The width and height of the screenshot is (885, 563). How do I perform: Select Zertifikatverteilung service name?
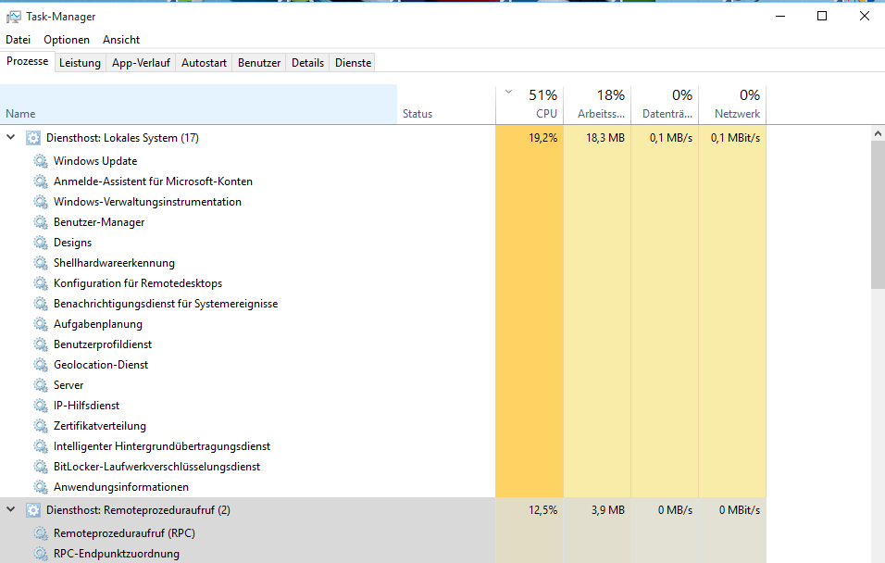point(100,426)
